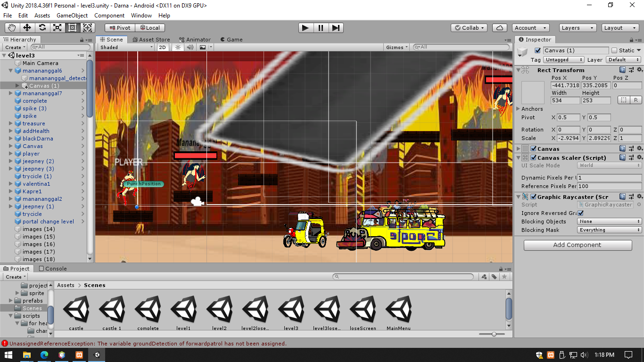Viewport: 644px width, 362px height.
Task: Select the Move tool
Action: pyautogui.click(x=27, y=28)
